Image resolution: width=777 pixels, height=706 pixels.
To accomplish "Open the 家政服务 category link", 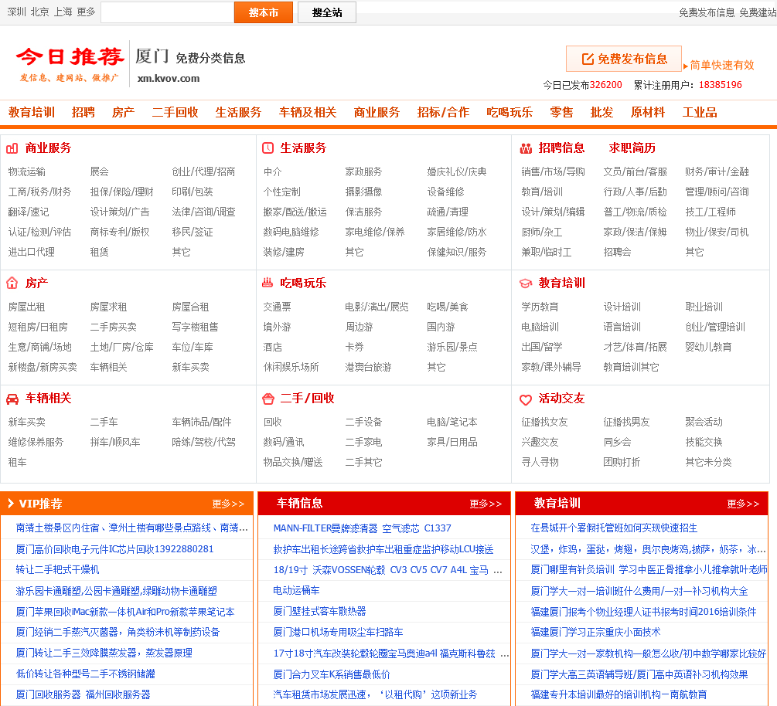I will (x=363, y=171).
